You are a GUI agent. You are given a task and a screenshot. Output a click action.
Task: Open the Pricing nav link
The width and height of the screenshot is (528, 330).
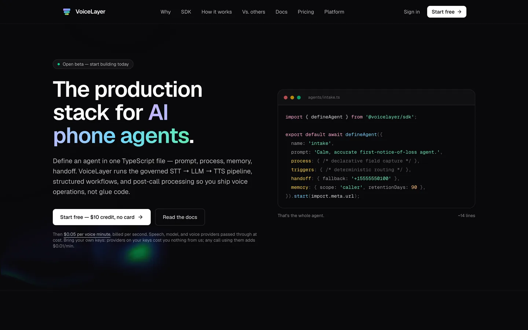point(306,12)
